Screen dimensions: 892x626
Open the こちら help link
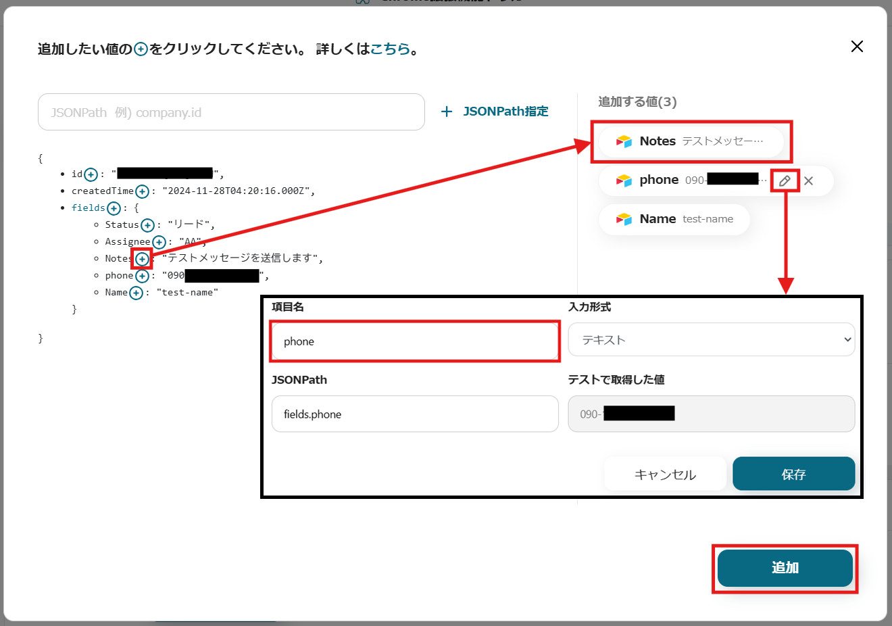coord(390,49)
